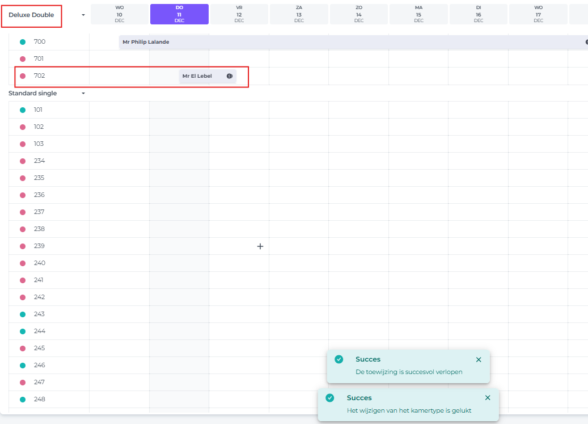Collapse the Deluxe Double room group arrow

[x=83, y=15]
